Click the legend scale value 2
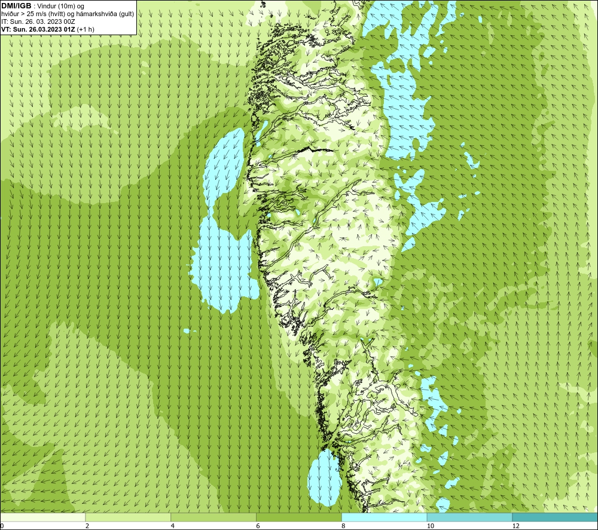Image resolution: width=598 pixels, height=530 pixels. pos(87,526)
